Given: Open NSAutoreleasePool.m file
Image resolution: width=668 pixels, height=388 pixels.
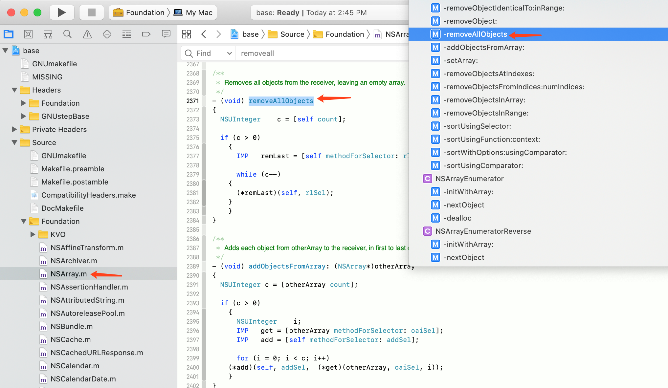Looking at the screenshot, I should coord(88,313).
